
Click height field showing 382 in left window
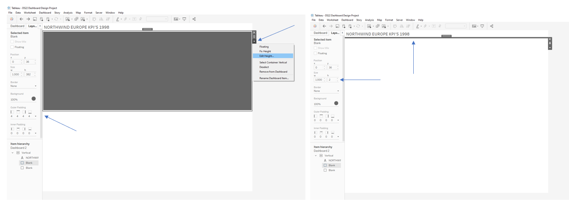[x=30, y=74]
